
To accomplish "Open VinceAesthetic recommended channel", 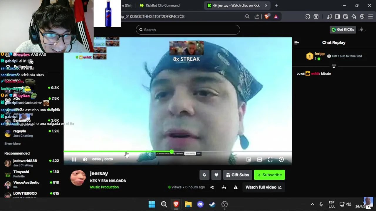I will point(32,184).
